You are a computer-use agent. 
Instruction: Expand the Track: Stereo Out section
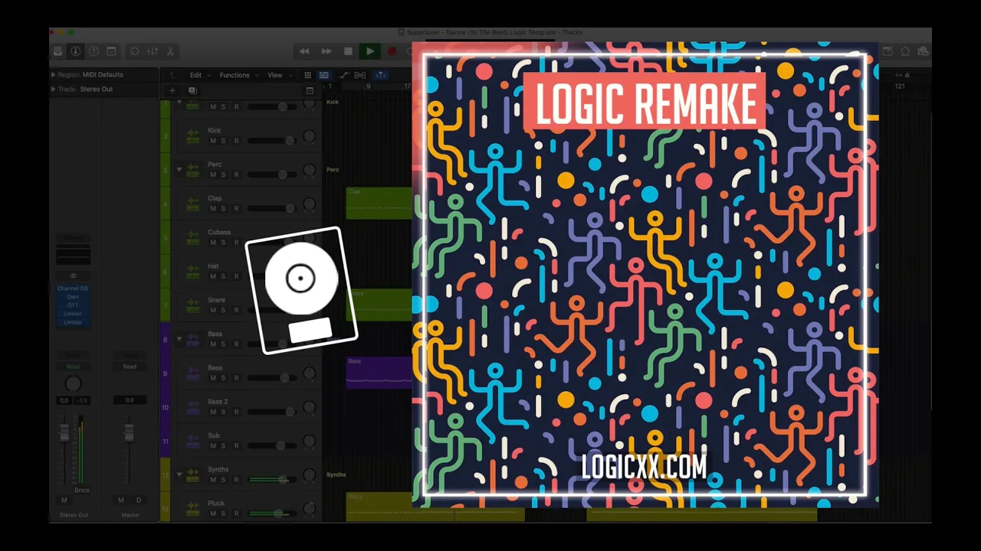click(54, 90)
